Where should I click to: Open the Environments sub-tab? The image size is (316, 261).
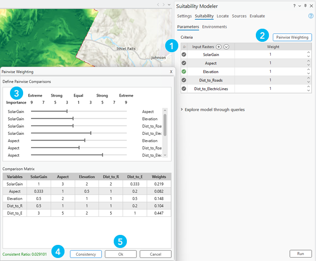pyautogui.click(x=214, y=27)
